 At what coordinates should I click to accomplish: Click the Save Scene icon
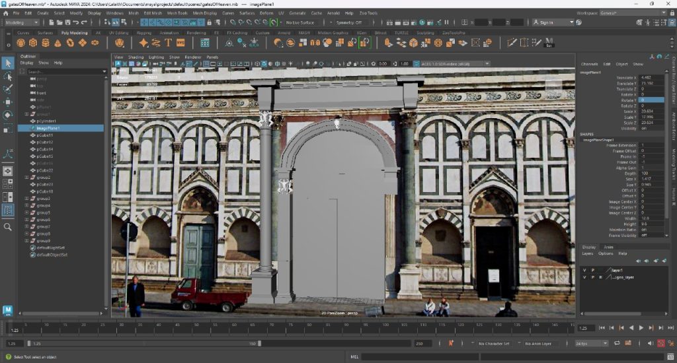[68, 22]
